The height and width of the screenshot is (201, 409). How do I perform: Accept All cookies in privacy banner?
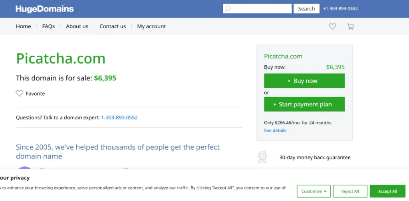[387, 191]
